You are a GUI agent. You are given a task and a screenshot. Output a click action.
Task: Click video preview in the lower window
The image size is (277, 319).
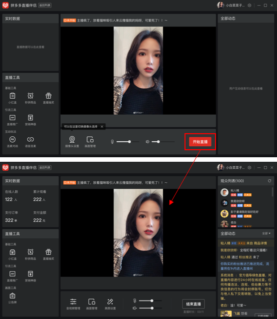pyautogui.click(x=138, y=233)
